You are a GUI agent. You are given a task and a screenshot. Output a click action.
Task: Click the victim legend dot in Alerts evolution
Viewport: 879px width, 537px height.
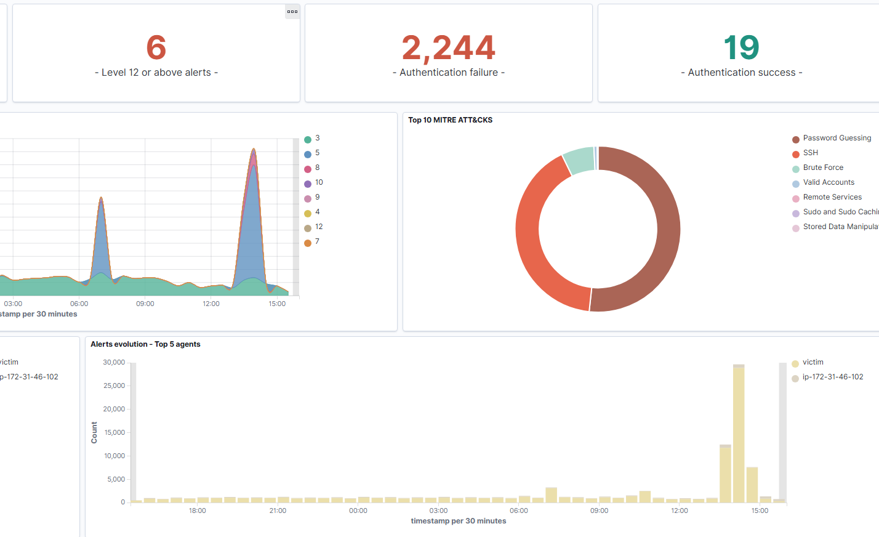795,363
